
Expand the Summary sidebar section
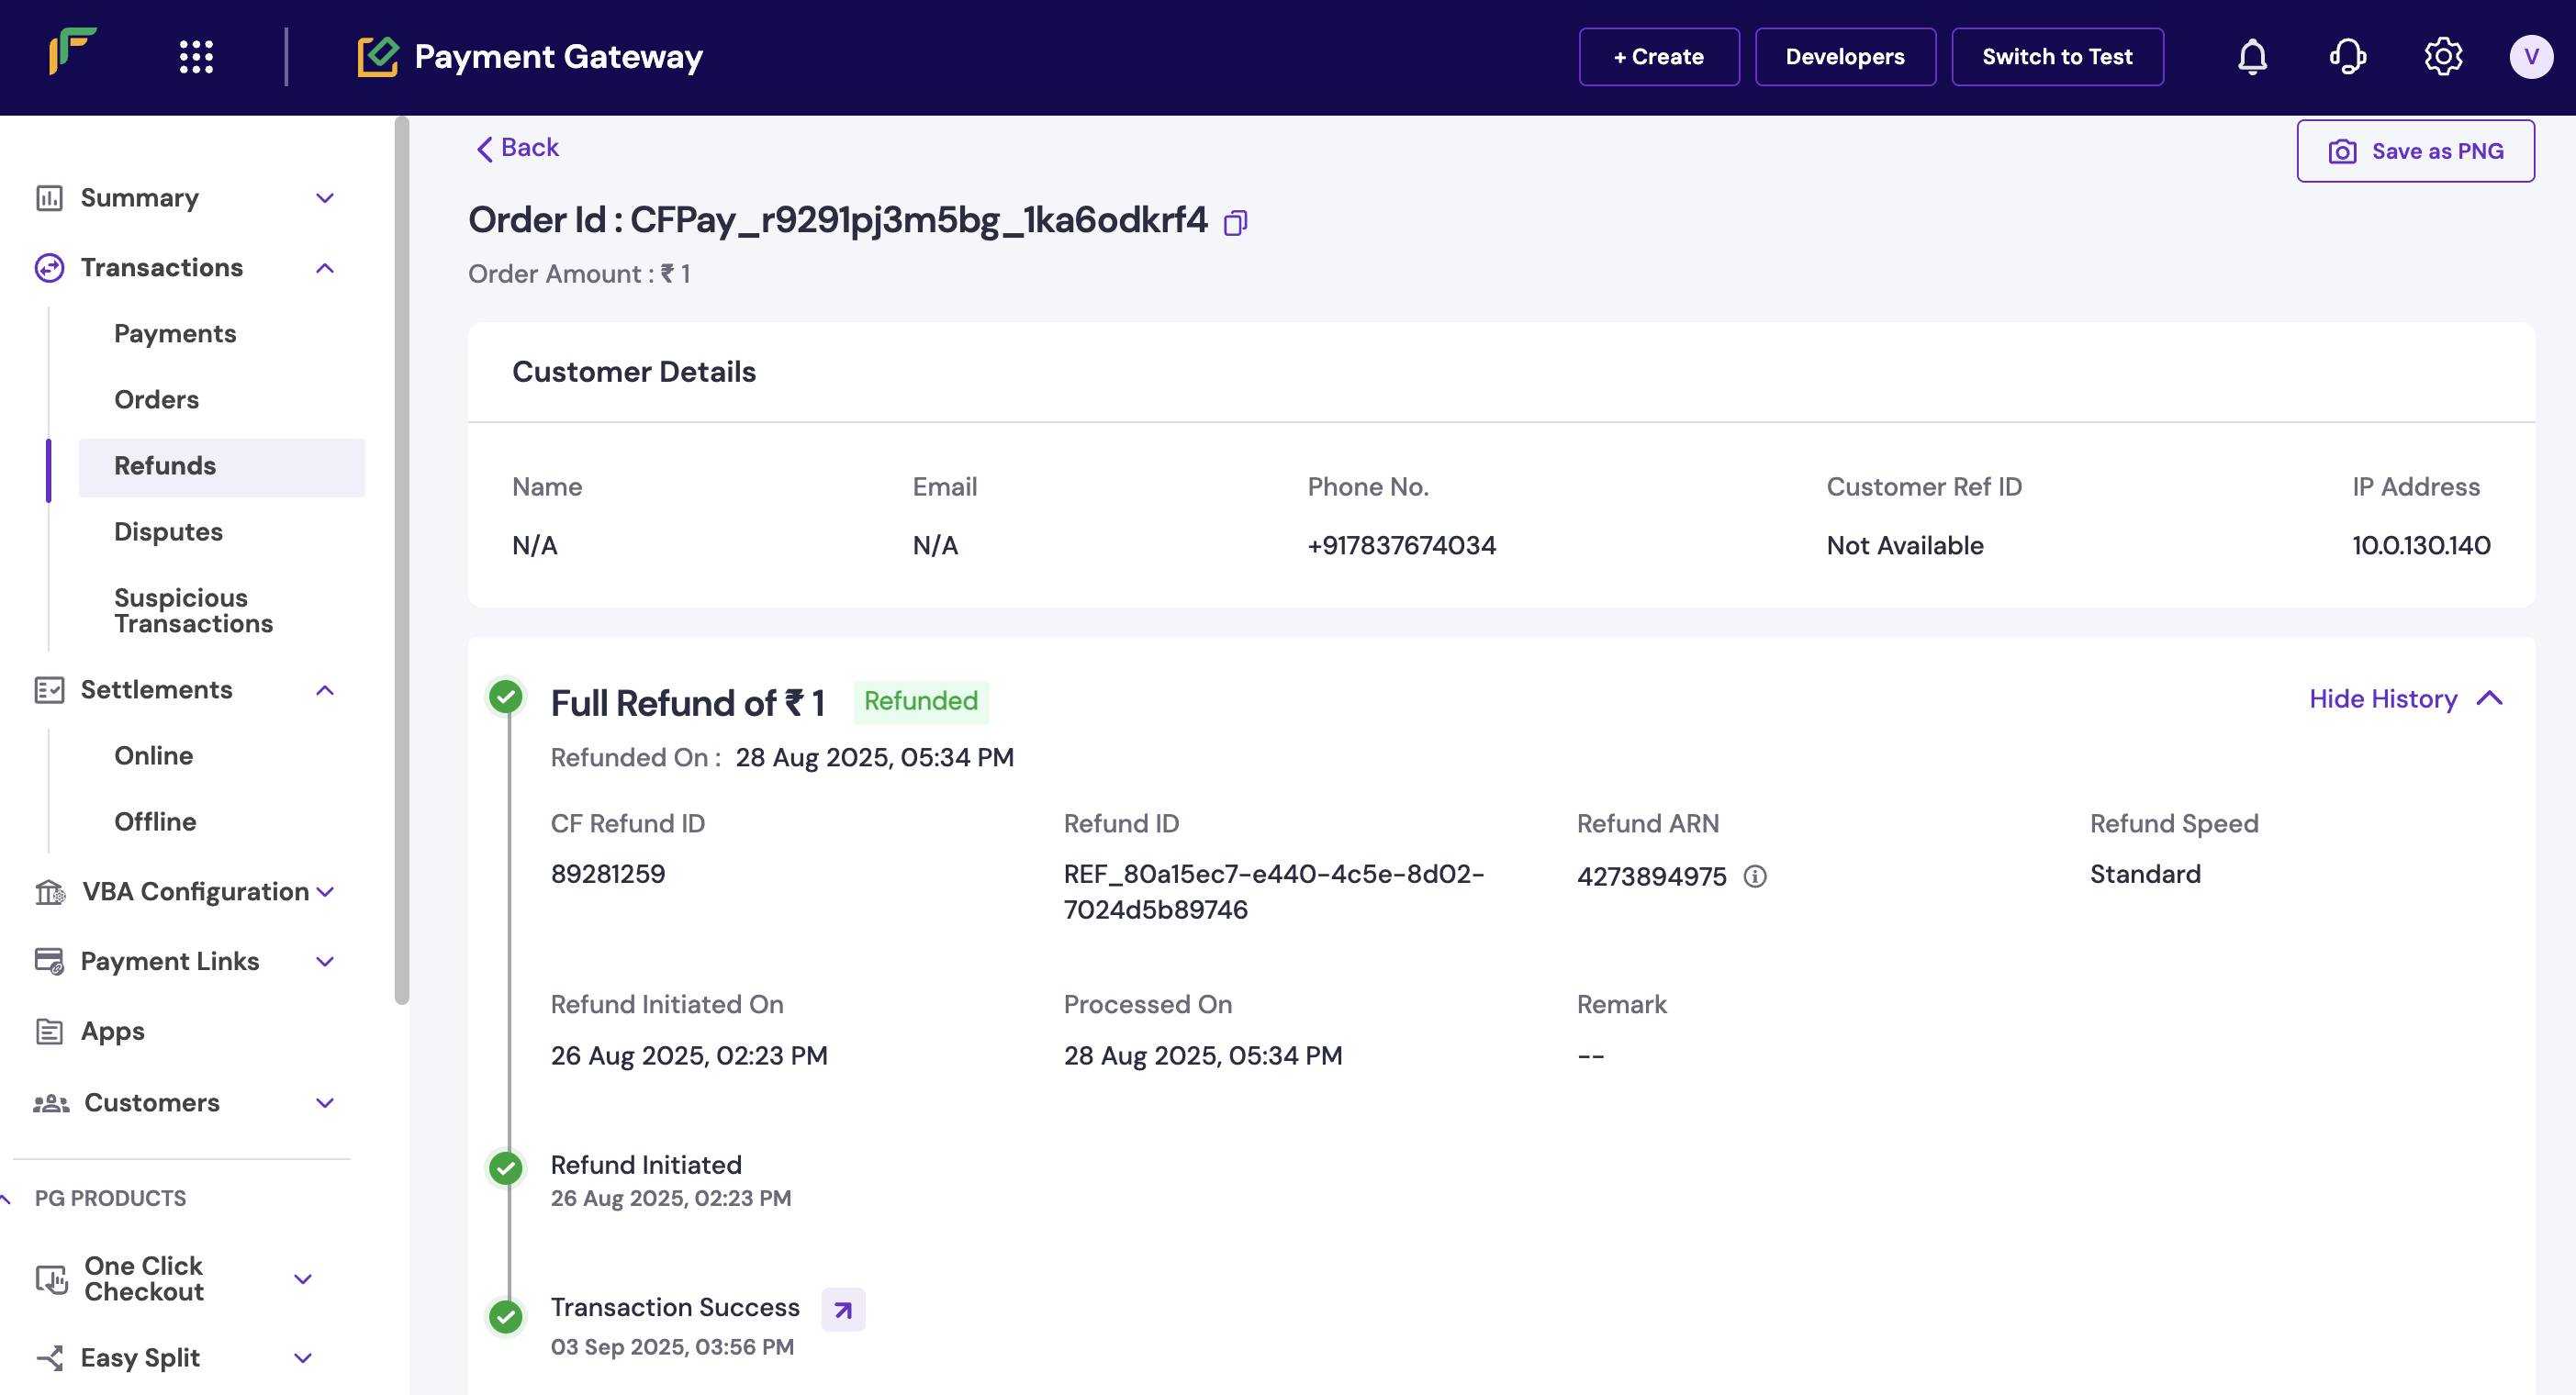click(x=325, y=198)
